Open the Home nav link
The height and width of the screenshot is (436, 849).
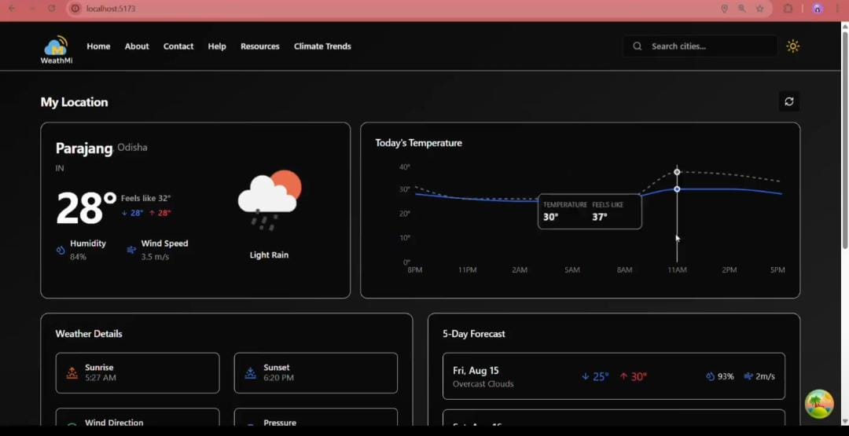(x=98, y=46)
